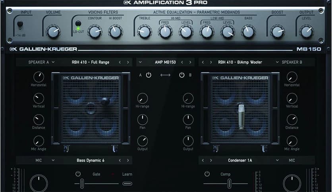Enable the Comp power button
Viewport: 332px width, 192px height.
[207, 174]
